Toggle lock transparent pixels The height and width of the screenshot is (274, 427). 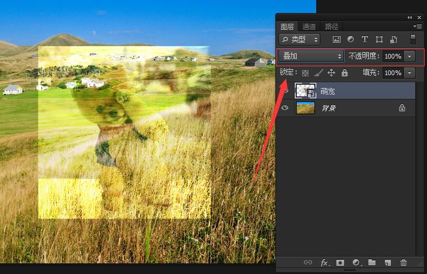(x=306, y=73)
